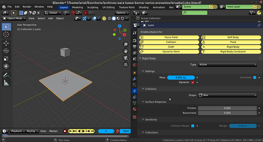Open the Global transform orientation dropdown
263x142 pixels.
coord(53,13)
